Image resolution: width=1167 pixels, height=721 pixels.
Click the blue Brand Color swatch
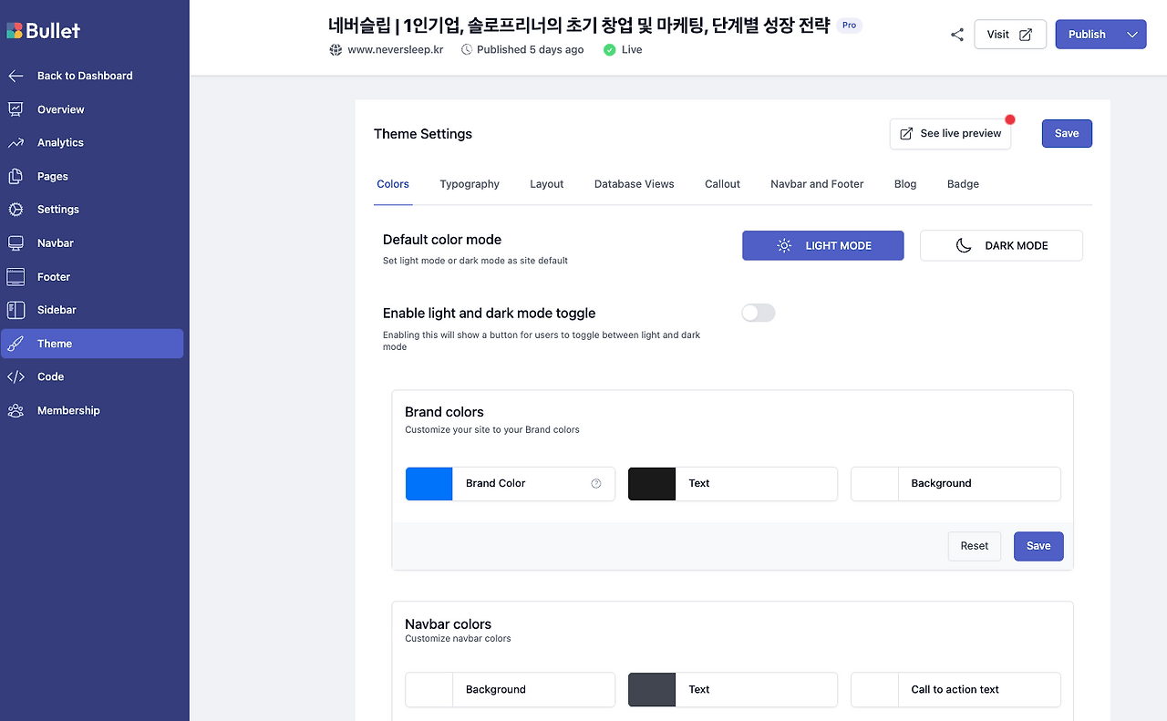click(429, 483)
